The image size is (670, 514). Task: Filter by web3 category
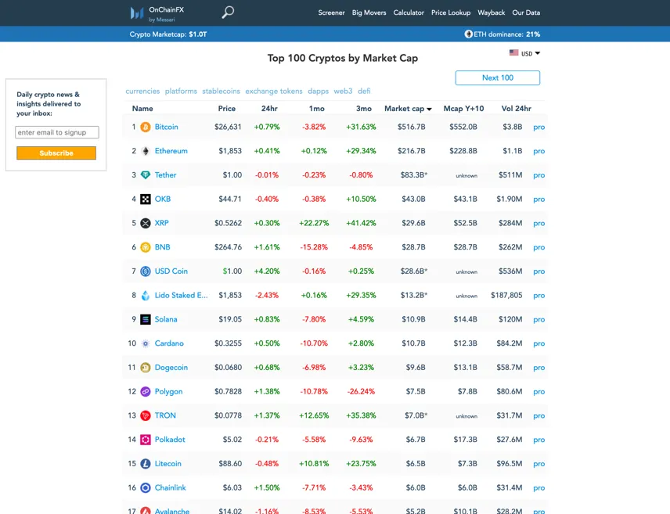point(343,91)
